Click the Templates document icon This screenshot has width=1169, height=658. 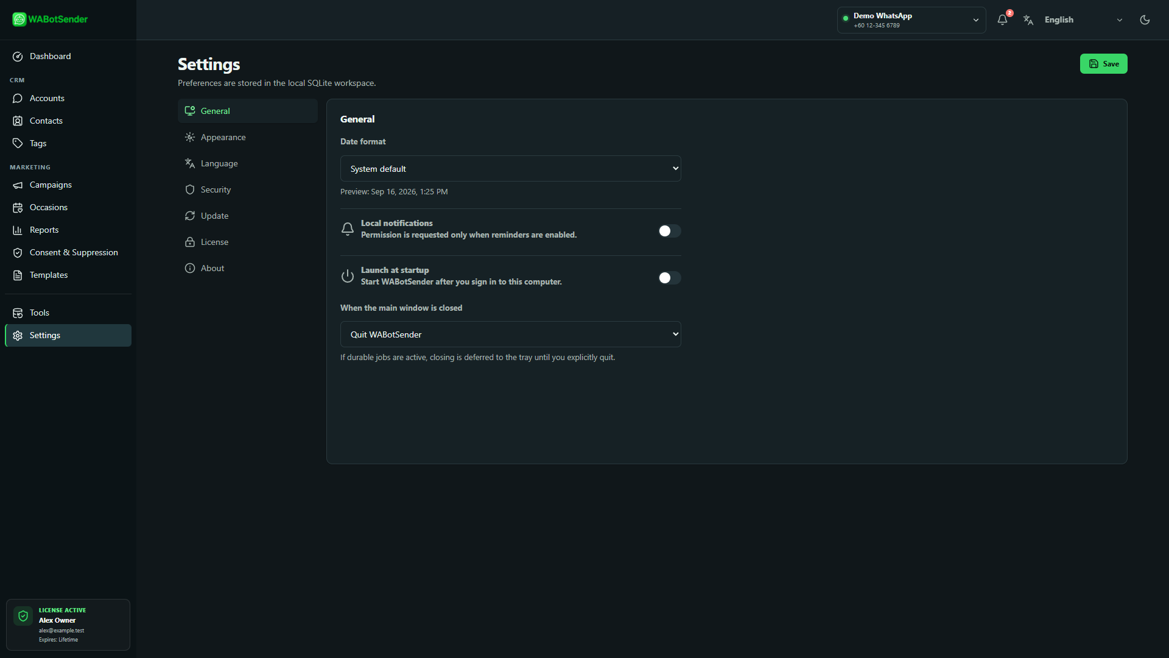click(18, 275)
